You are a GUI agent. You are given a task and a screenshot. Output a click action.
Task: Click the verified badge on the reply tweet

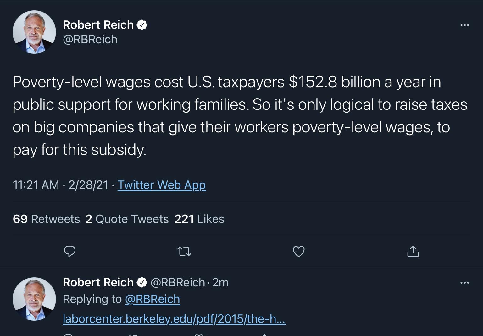[x=142, y=282]
